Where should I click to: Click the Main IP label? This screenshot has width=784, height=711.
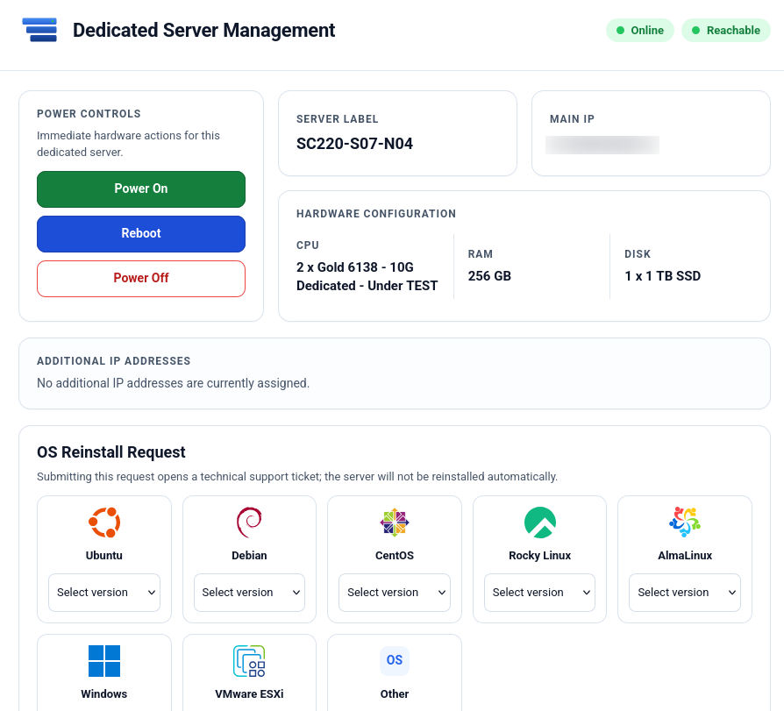tap(572, 119)
